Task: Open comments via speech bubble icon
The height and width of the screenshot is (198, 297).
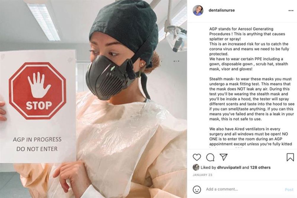Action: (x=210, y=157)
